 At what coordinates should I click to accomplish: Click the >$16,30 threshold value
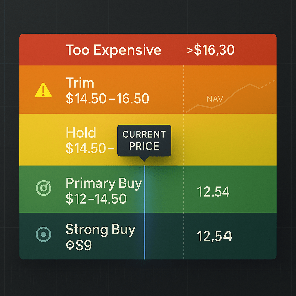point(210,50)
